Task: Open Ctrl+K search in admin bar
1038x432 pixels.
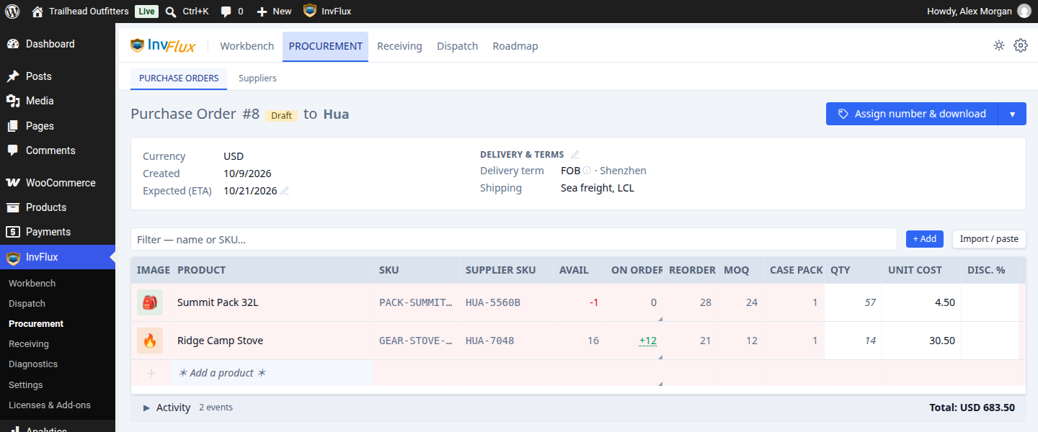Action: click(x=187, y=12)
